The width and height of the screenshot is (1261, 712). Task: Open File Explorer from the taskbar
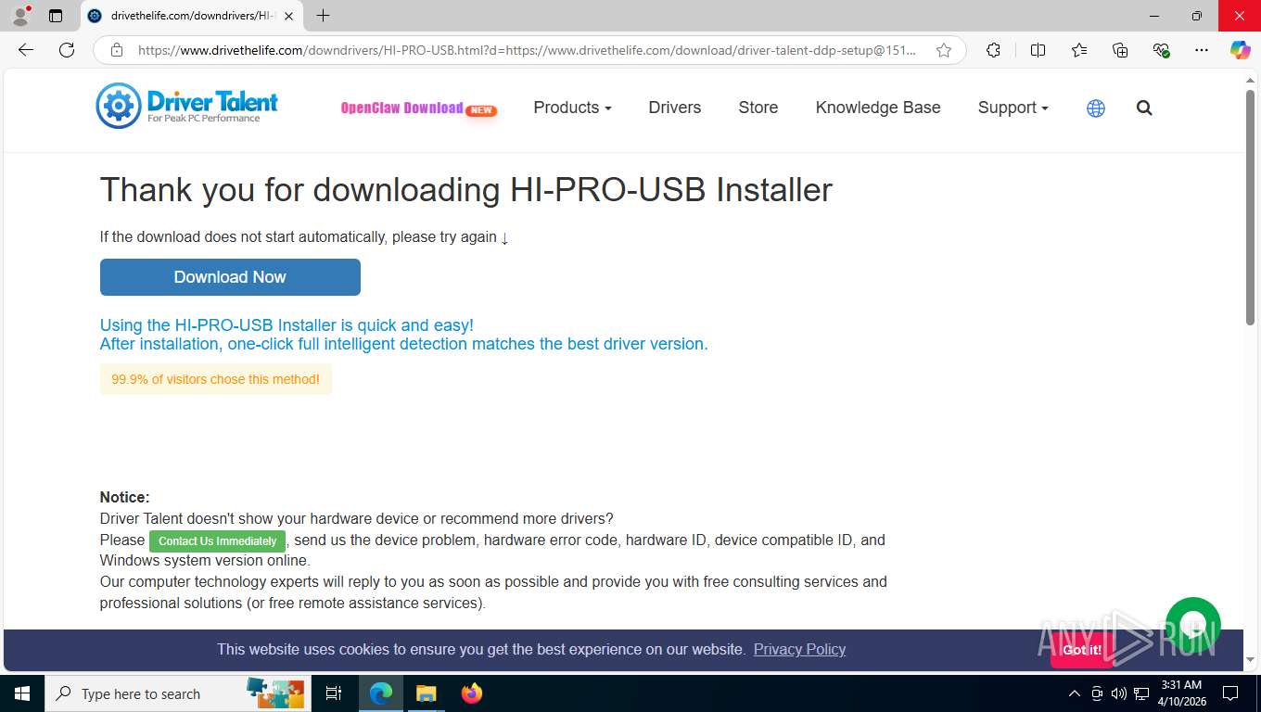pyautogui.click(x=426, y=693)
